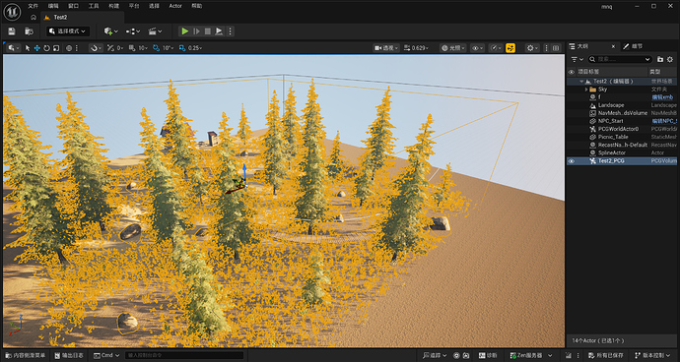Screen dimensions: 680x362
Task: Open the 选择模式 mode dropdown
Action: 68,31
